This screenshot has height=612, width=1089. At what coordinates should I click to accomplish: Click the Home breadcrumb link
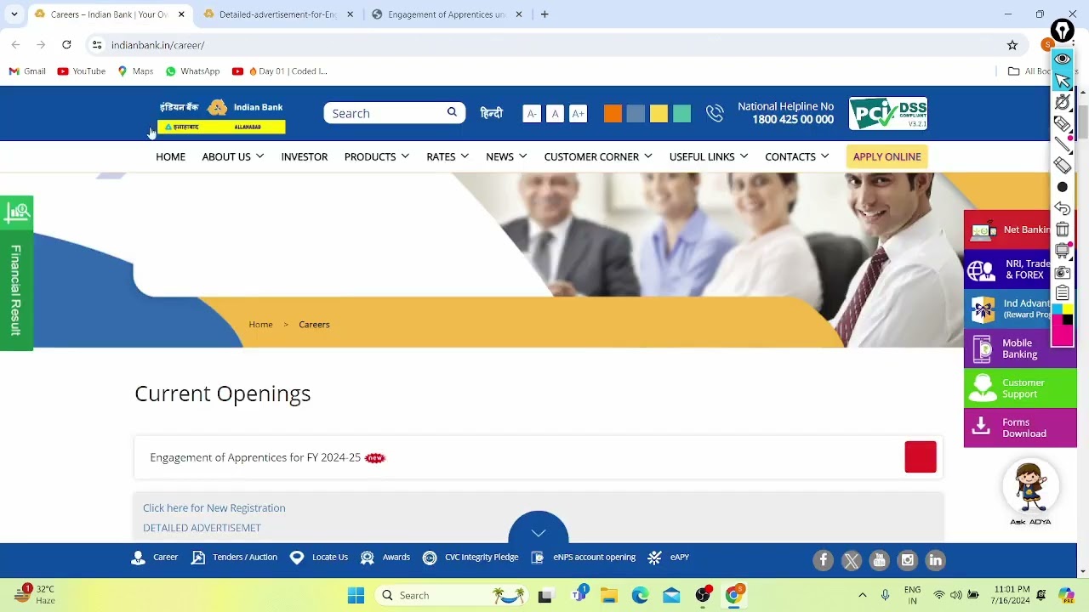pyautogui.click(x=260, y=324)
